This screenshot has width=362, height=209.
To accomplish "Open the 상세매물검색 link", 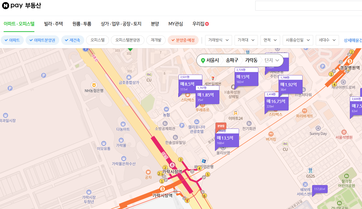I will click(x=353, y=40).
